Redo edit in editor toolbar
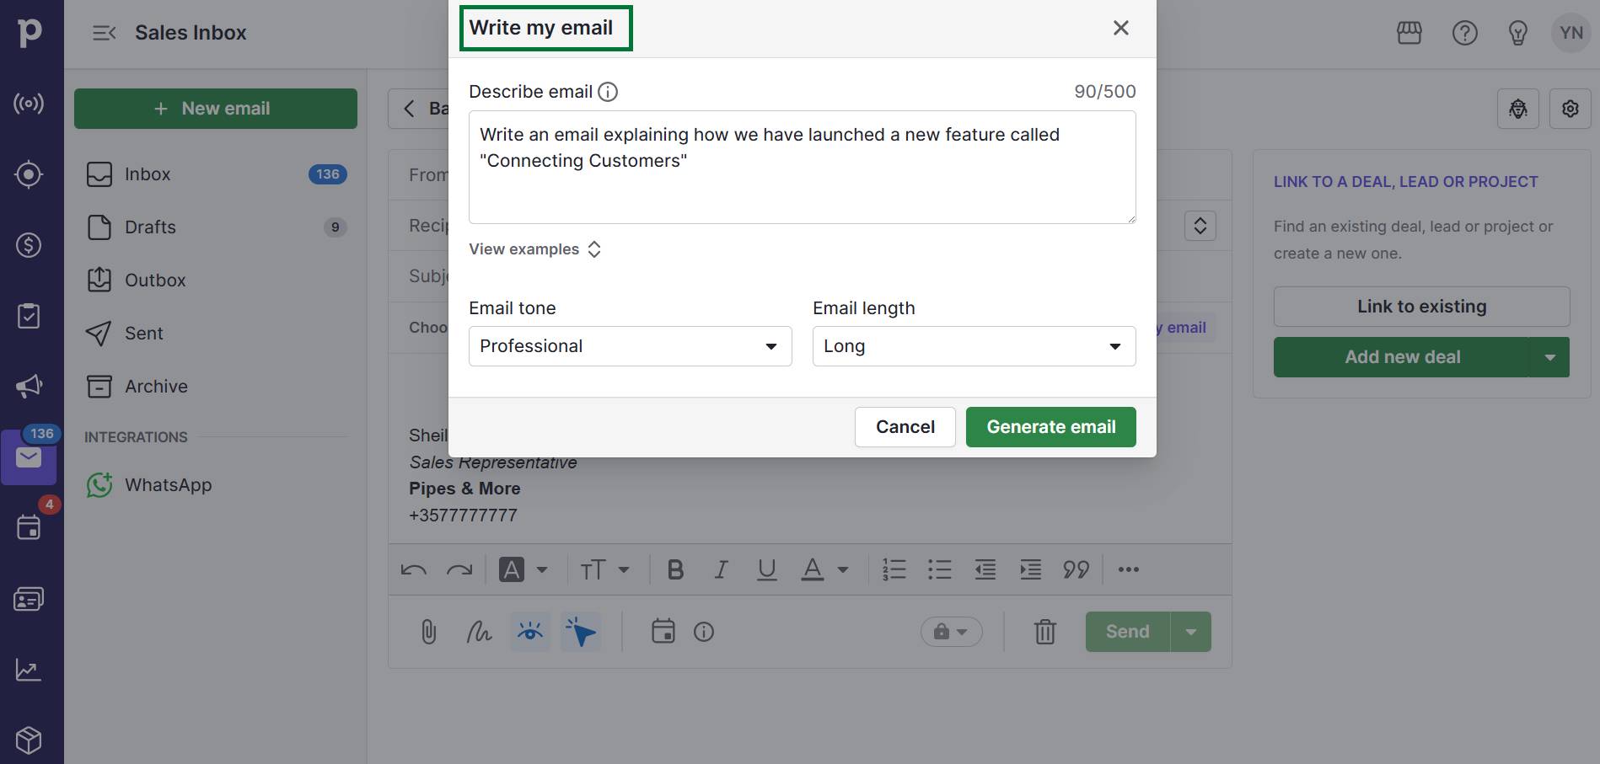This screenshot has height=764, width=1600. pyautogui.click(x=459, y=569)
